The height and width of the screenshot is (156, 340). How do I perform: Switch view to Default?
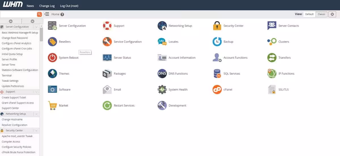click(309, 14)
